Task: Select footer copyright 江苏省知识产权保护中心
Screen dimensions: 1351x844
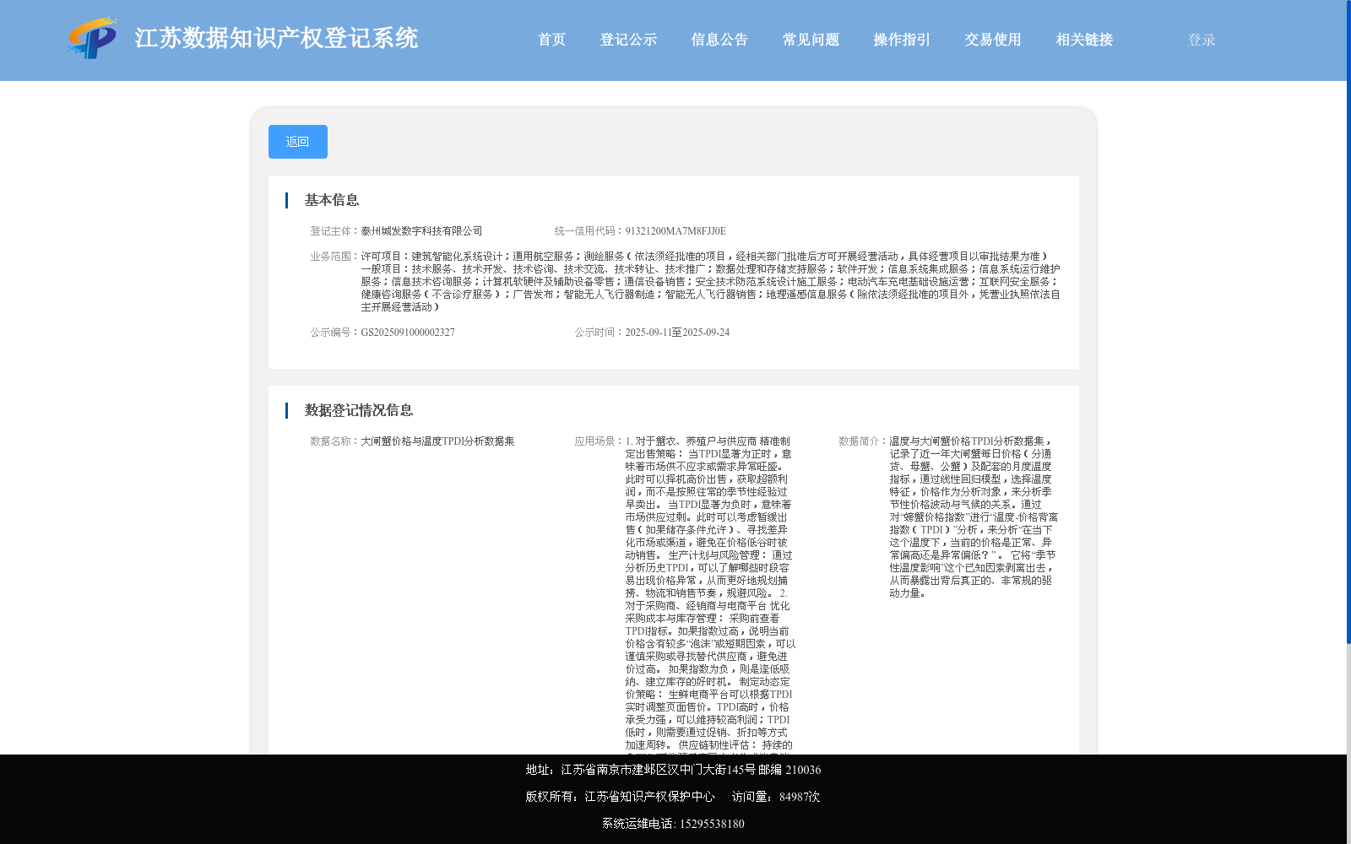Action: 649,797
